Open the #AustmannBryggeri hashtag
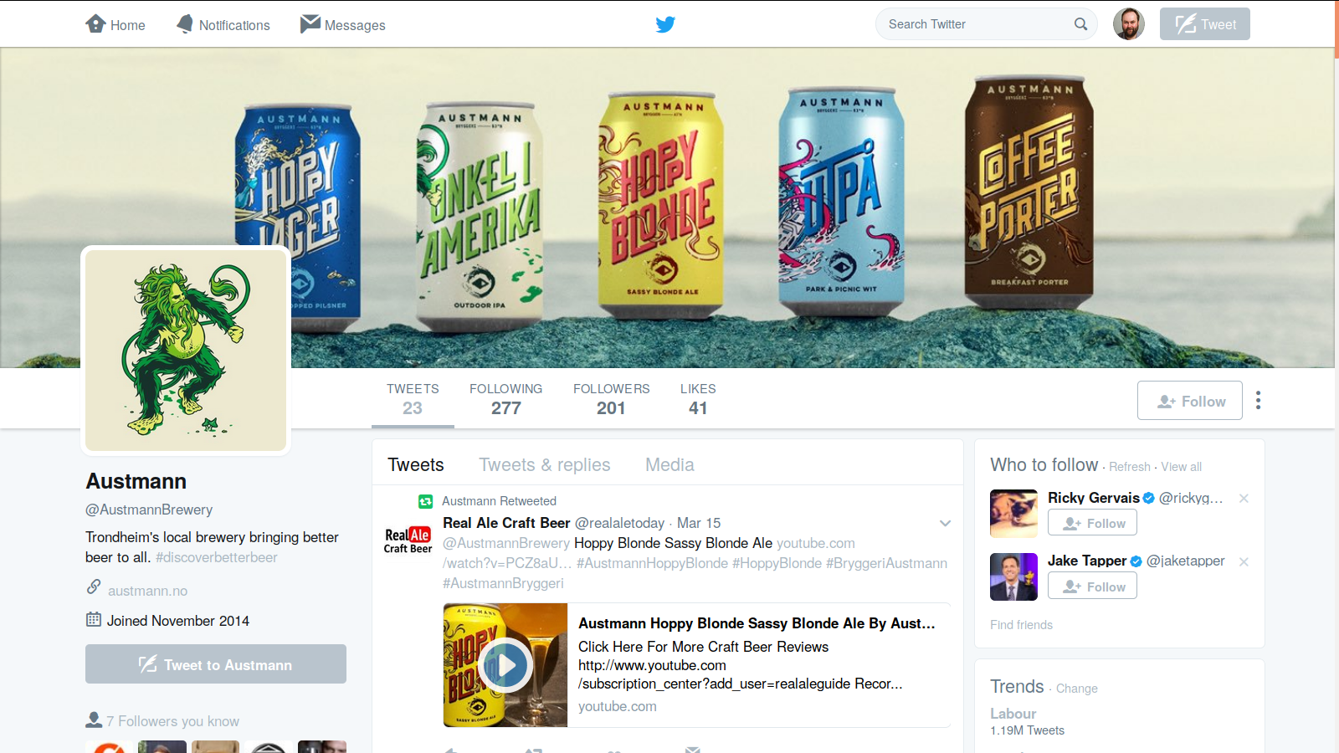This screenshot has width=1339, height=753. click(503, 583)
